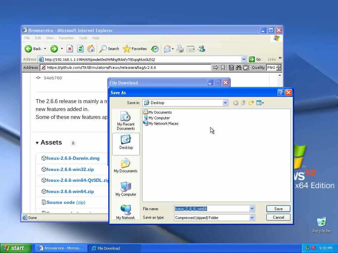The image size is (338, 253).
Task: Open the File menu
Action: 27,38
